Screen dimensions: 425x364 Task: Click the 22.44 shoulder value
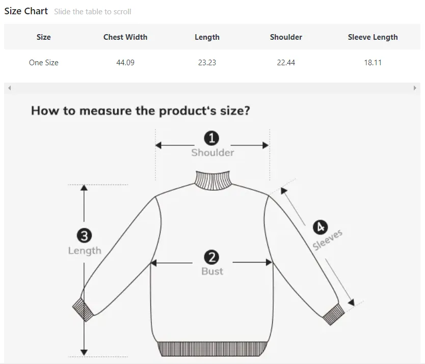click(x=286, y=63)
